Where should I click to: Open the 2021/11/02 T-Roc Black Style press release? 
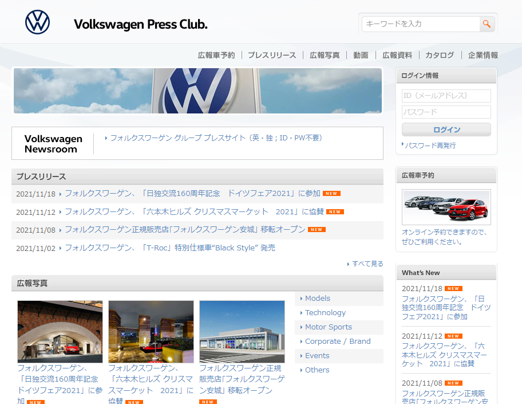pyautogui.click(x=170, y=248)
